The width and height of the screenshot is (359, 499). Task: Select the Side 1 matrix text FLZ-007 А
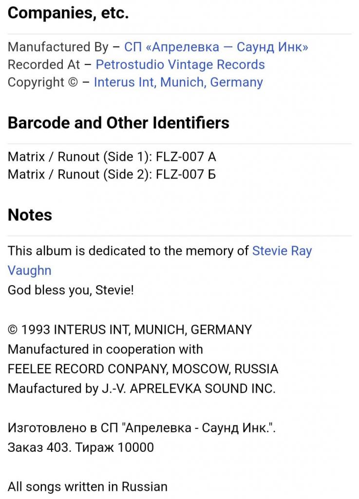pyautogui.click(x=186, y=157)
